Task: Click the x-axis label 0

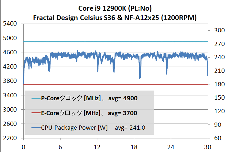Action: tap(24, 147)
